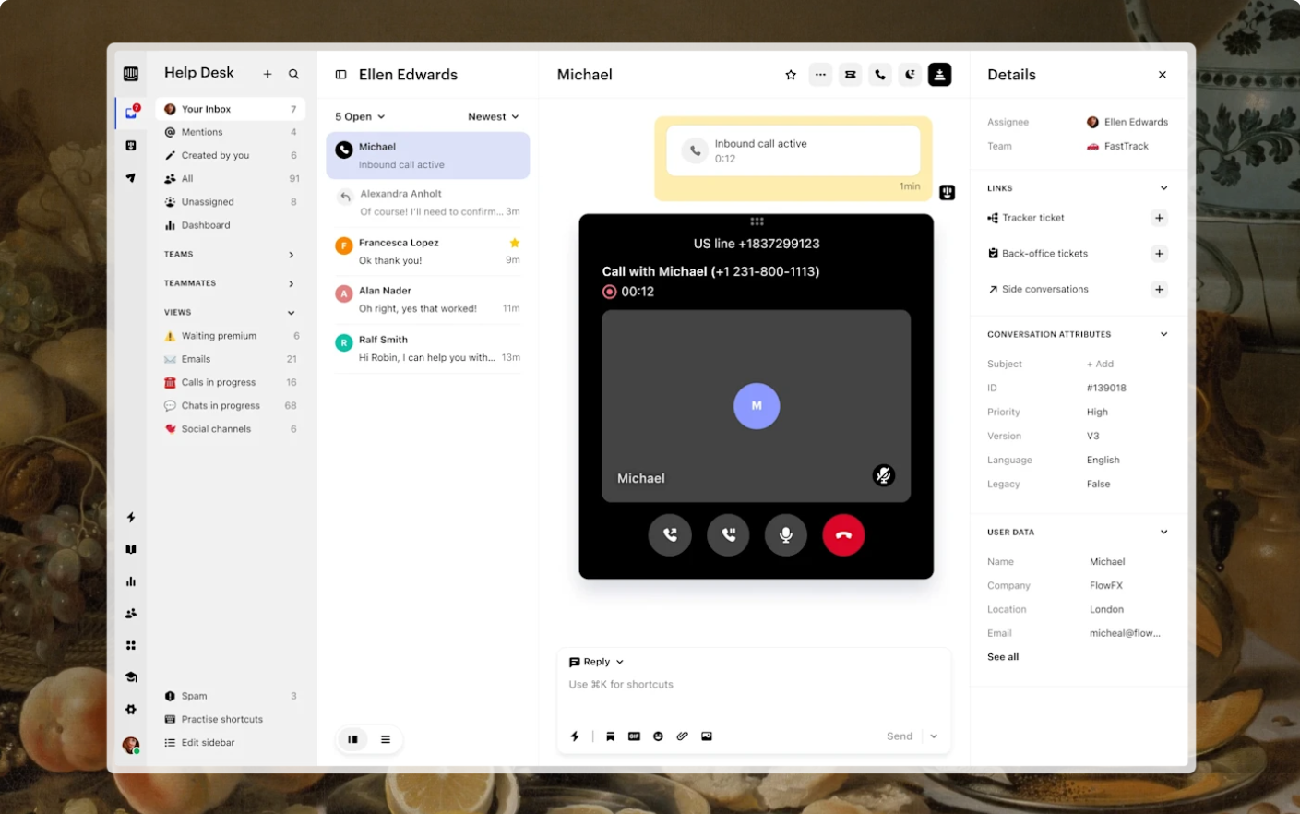Toggle the conversation list panel icon

tap(340, 75)
